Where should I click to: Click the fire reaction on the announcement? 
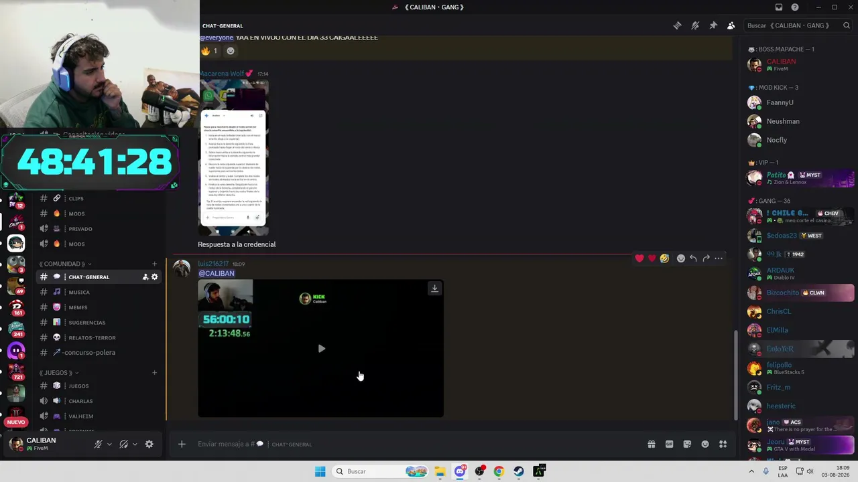[x=209, y=51]
